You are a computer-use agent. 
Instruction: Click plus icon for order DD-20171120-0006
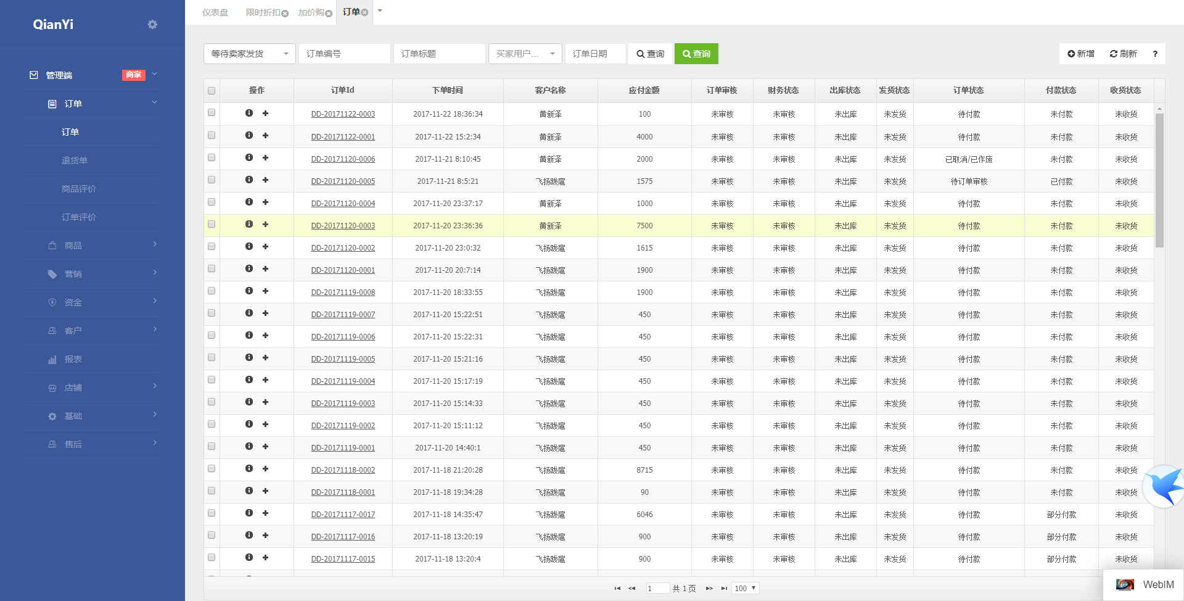tap(265, 157)
